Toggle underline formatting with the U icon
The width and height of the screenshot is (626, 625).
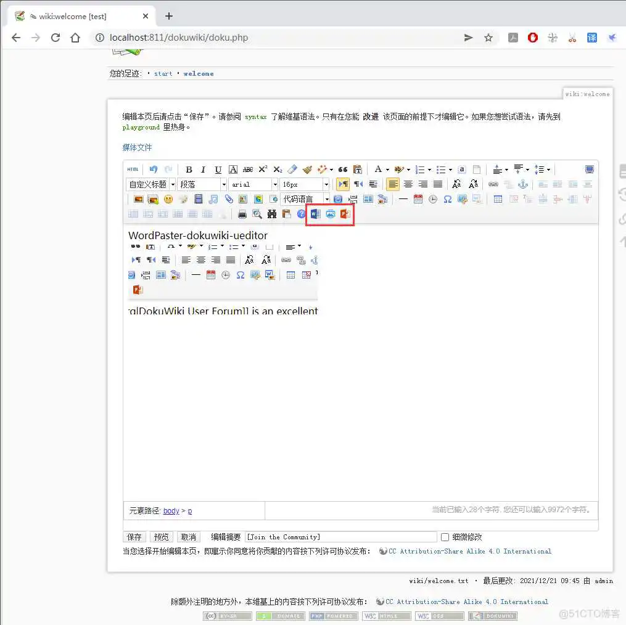click(x=217, y=170)
